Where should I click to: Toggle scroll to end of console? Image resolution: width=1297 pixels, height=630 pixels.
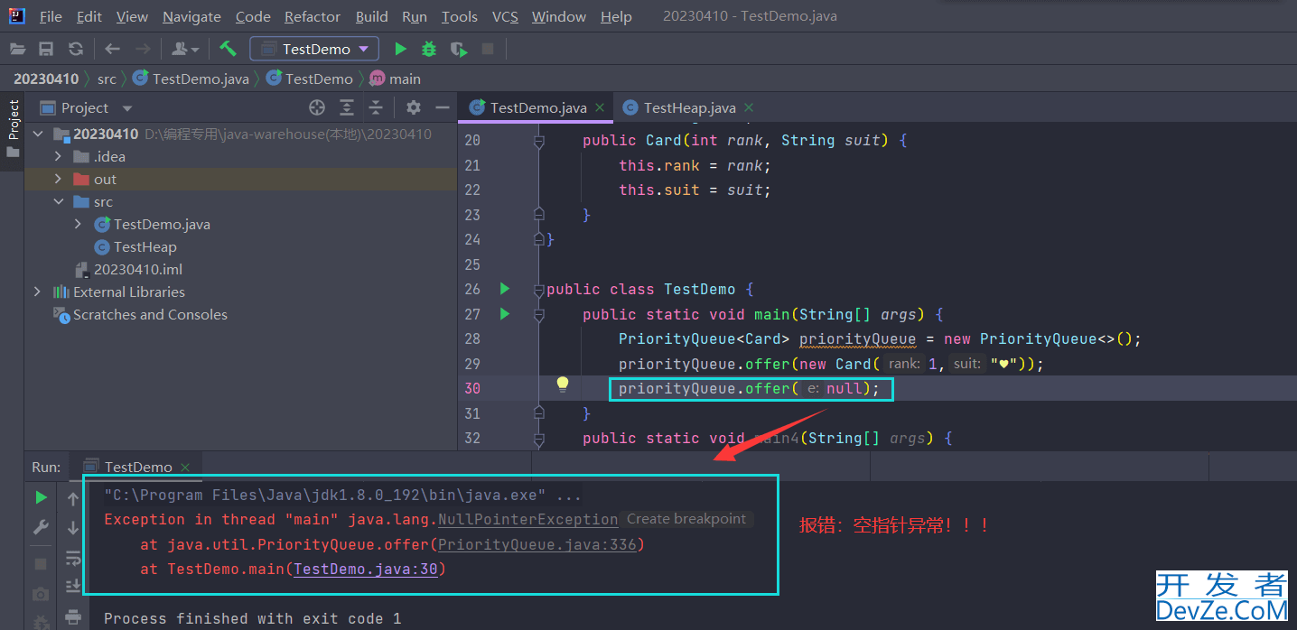coord(73,588)
